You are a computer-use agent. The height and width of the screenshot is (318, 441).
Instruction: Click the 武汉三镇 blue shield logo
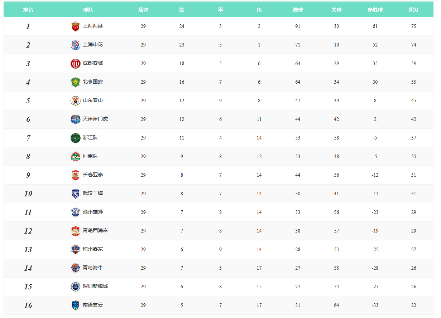pyautogui.click(x=75, y=194)
